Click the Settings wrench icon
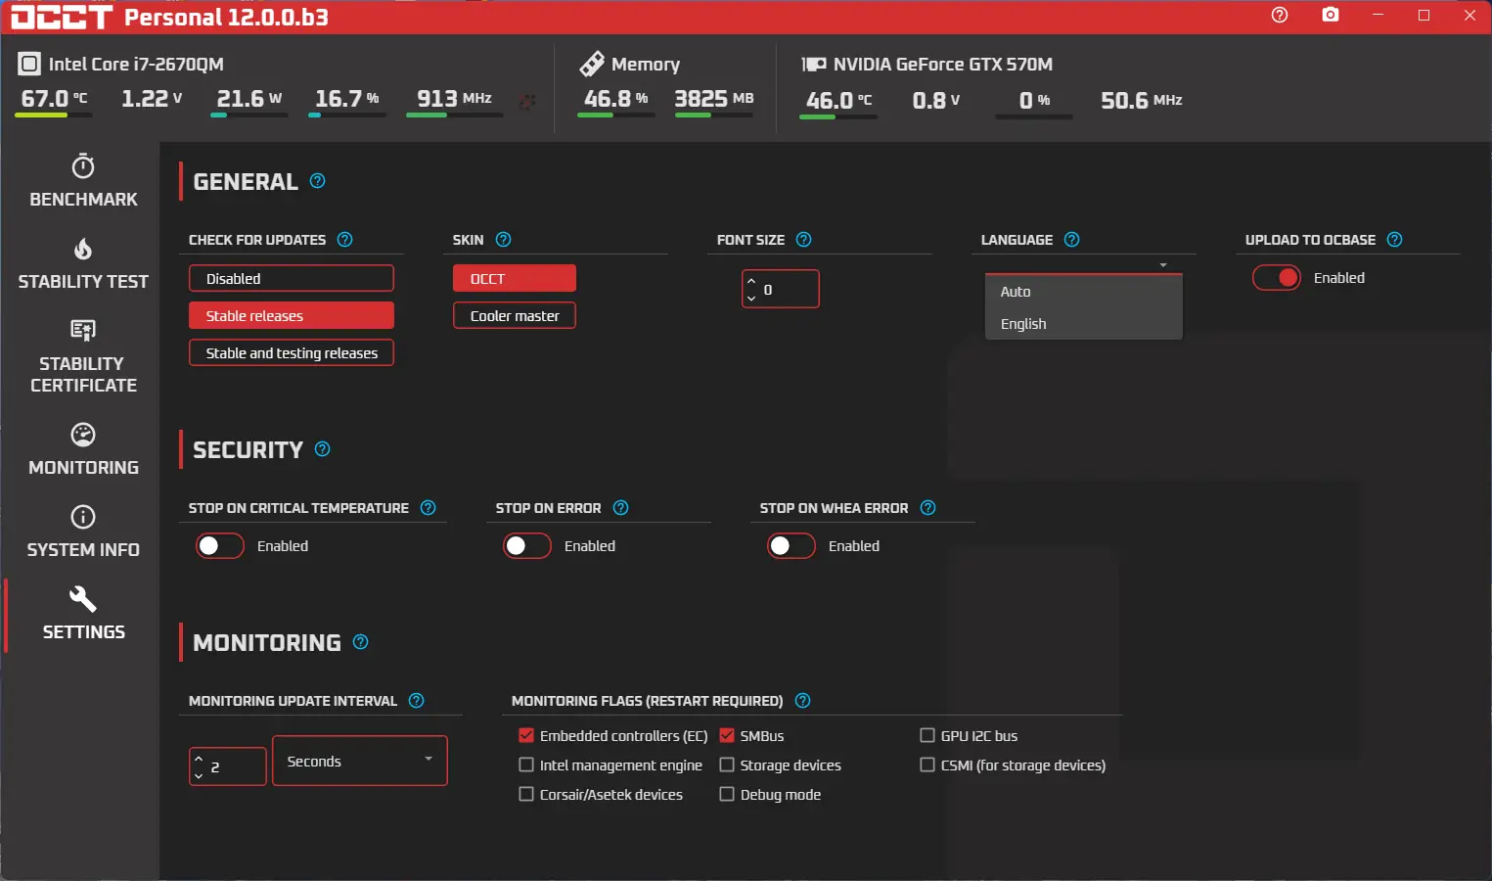 pos(83,598)
